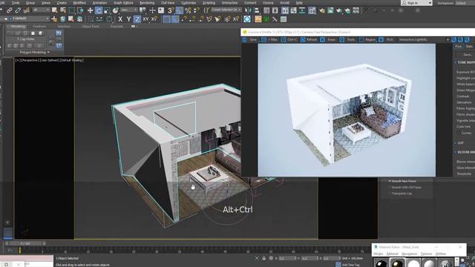Click the X coordinate input field
Screen dimensions: 475x267
286,258
